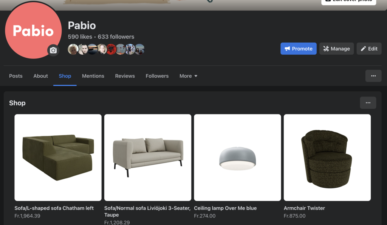Open the Manage page tools

[336, 49]
